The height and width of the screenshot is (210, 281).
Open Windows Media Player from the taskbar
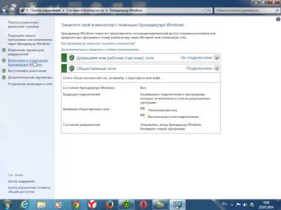(x=58, y=205)
